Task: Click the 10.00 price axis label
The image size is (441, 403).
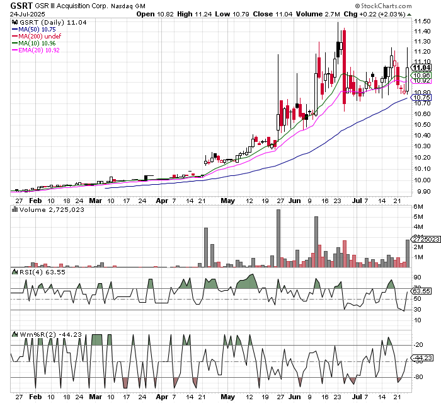Action: [422, 180]
